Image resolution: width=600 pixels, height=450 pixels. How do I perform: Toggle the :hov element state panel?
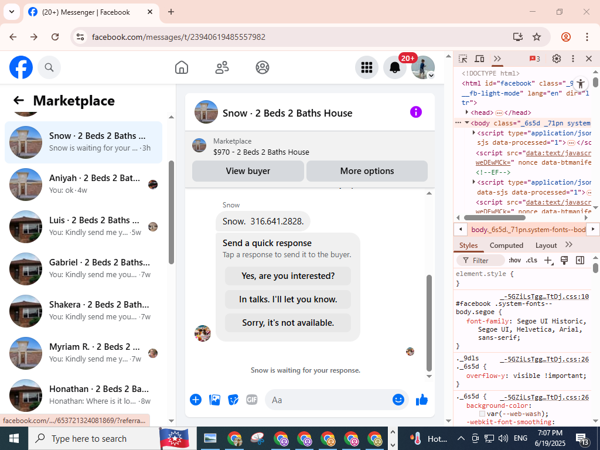(514, 260)
